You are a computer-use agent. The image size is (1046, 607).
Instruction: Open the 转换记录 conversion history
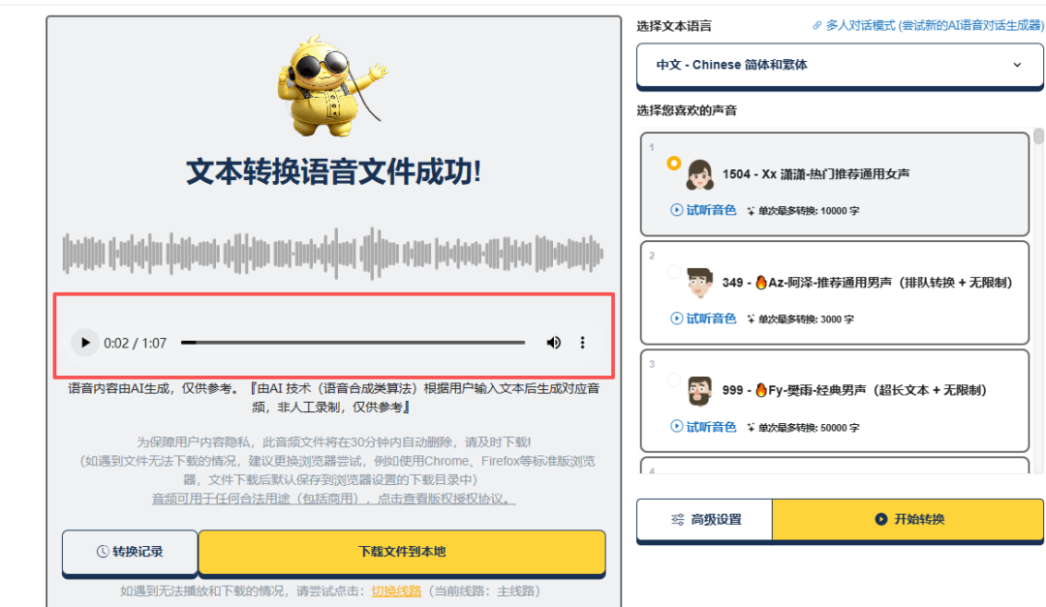130,552
